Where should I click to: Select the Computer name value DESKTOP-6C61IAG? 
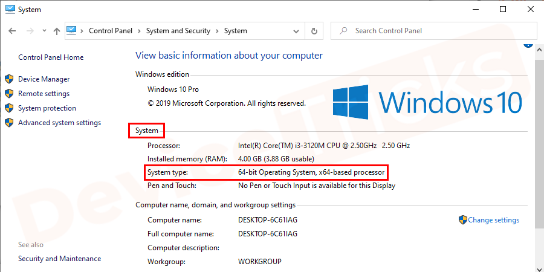(268, 220)
